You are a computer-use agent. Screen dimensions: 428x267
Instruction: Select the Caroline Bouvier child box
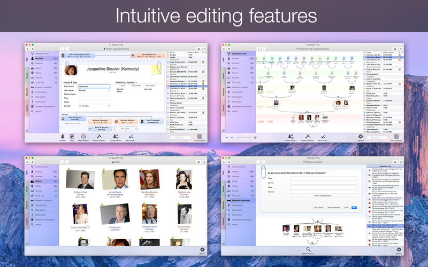click(126, 121)
